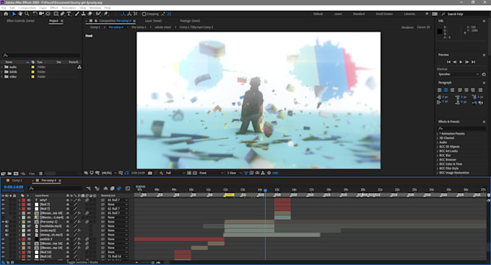
Task: Click the Home icon in the toolbar
Action: click(6, 14)
